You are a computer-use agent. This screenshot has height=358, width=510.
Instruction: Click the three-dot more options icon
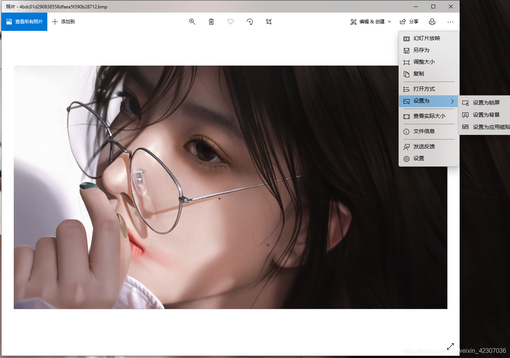point(450,22)
